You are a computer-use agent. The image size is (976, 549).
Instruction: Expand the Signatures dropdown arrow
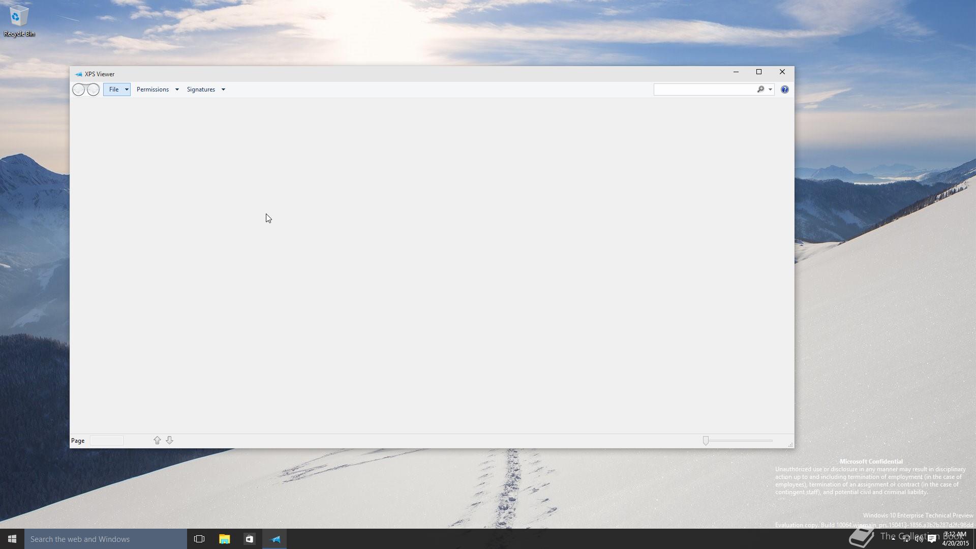223,89
